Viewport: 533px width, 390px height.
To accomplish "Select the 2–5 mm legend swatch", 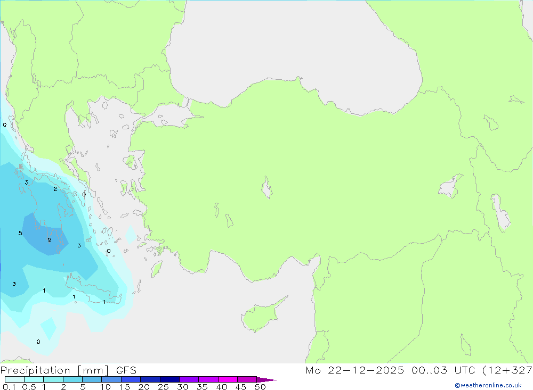I will coord(72,379).
